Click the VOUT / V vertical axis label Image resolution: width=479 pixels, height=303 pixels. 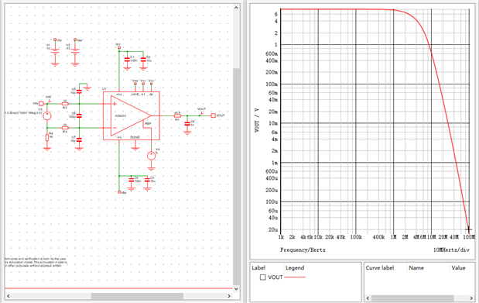pos(257,120)
